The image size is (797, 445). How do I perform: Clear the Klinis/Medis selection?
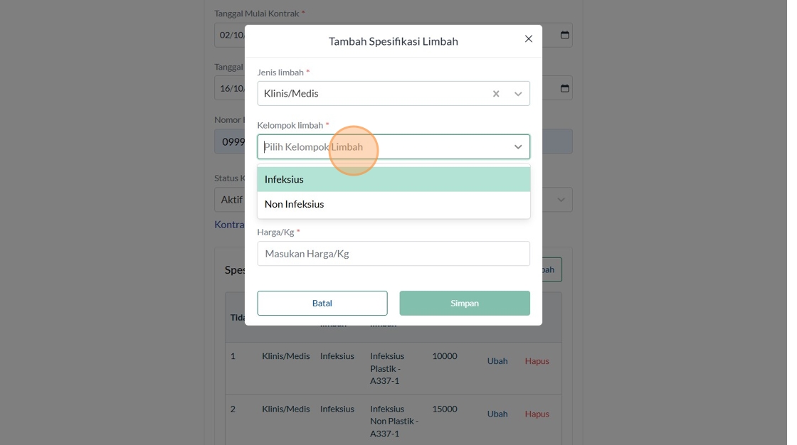tap(496, 94)
